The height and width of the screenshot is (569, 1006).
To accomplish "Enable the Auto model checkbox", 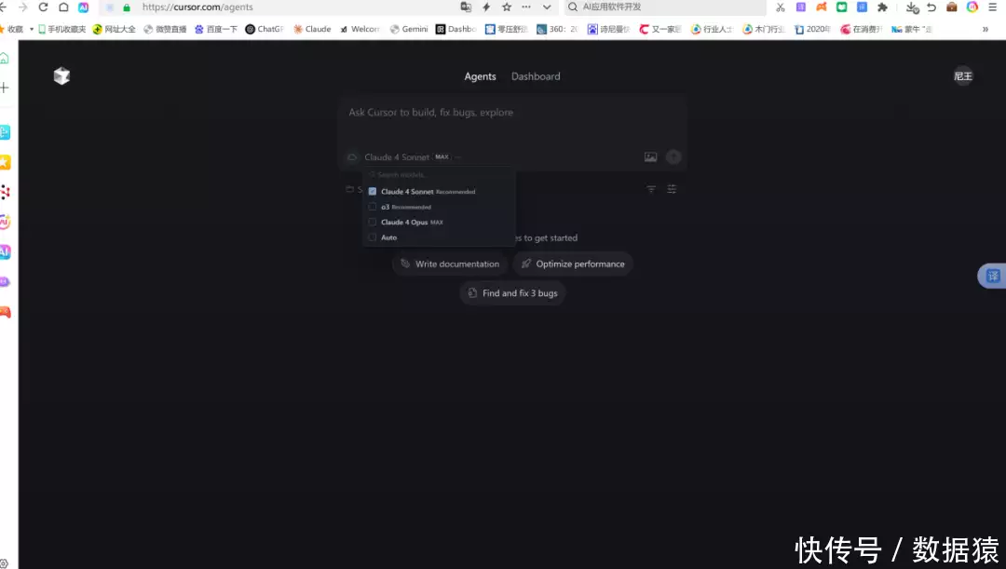I will 372,237.
